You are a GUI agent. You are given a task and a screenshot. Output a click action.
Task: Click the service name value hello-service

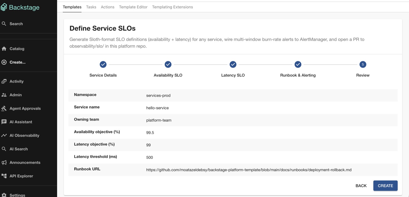point(157,108)
